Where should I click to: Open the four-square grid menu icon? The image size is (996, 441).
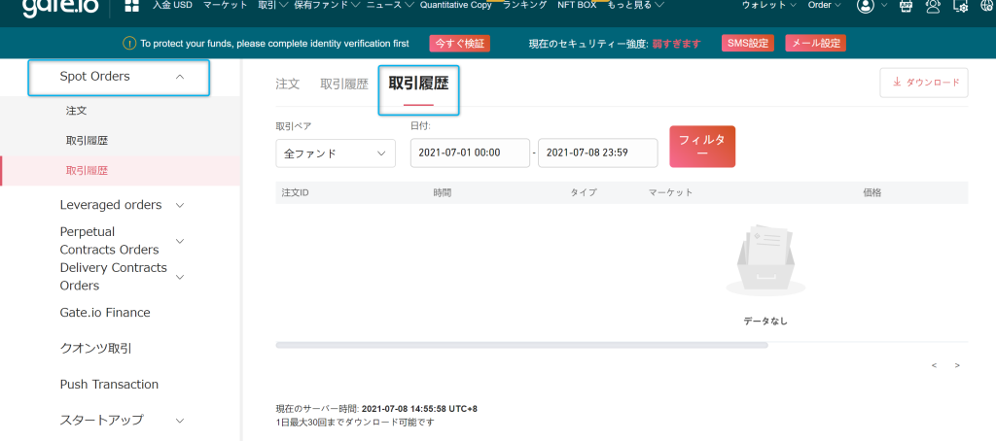[x=131, y=6]
